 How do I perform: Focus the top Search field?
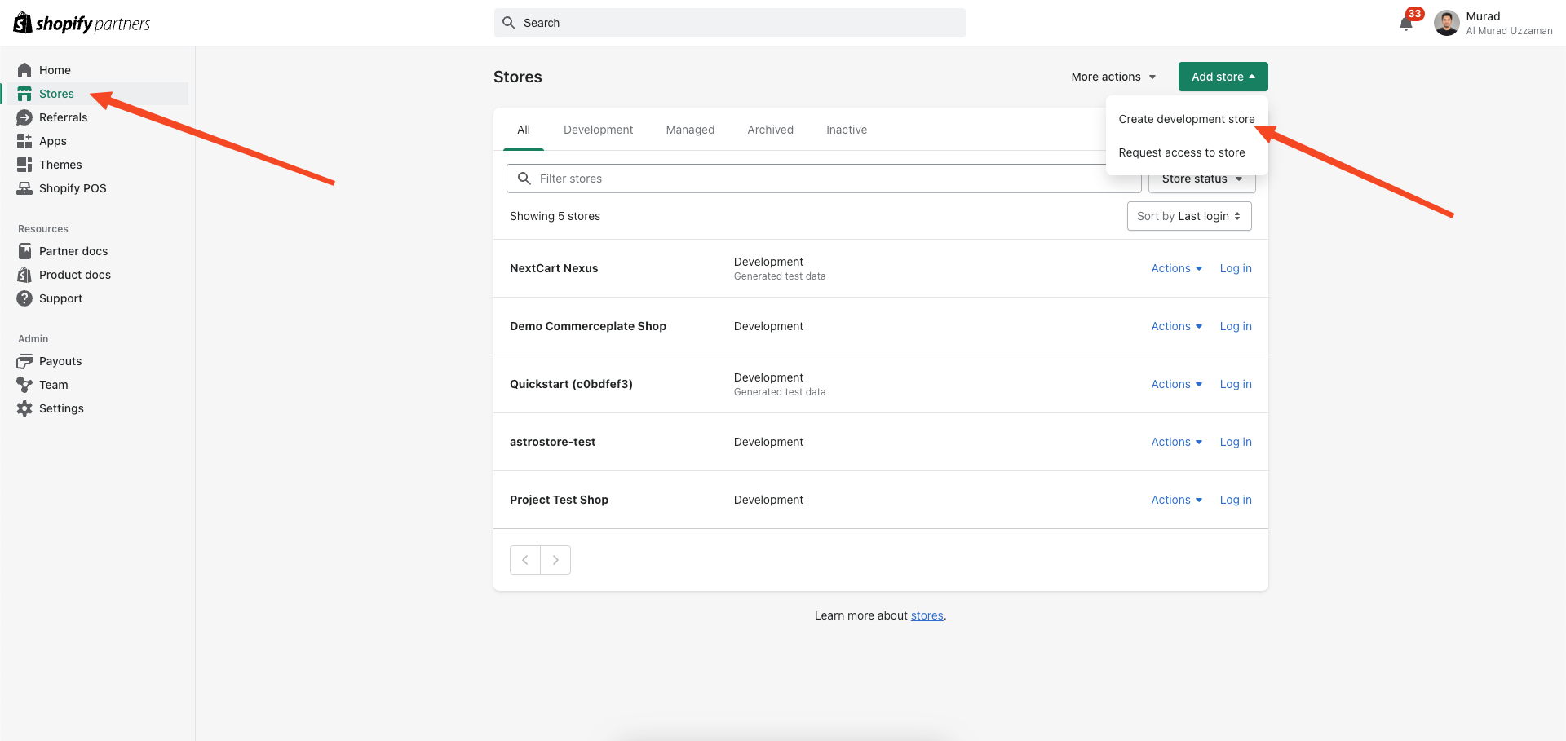point(730,23)
